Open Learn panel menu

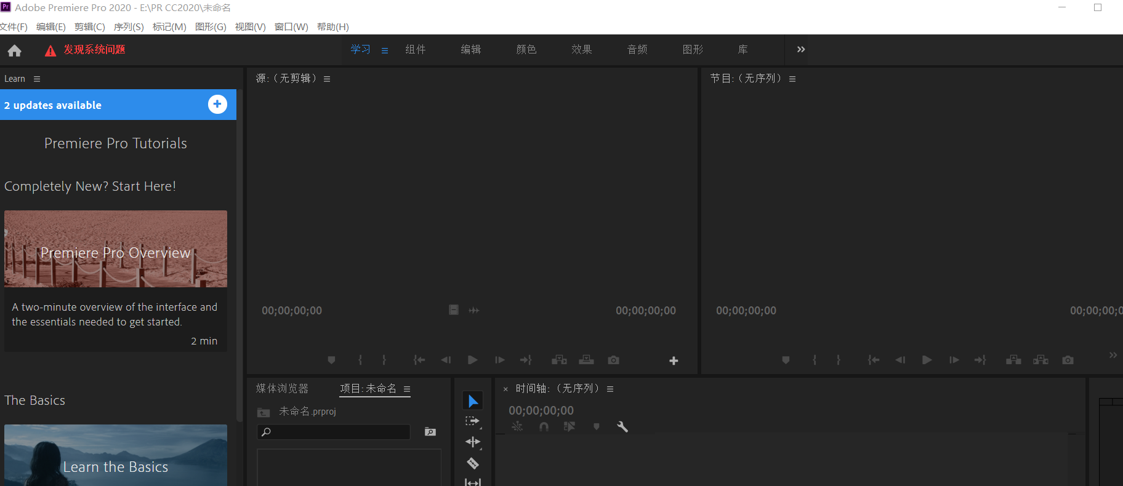(x=37, y=79)
